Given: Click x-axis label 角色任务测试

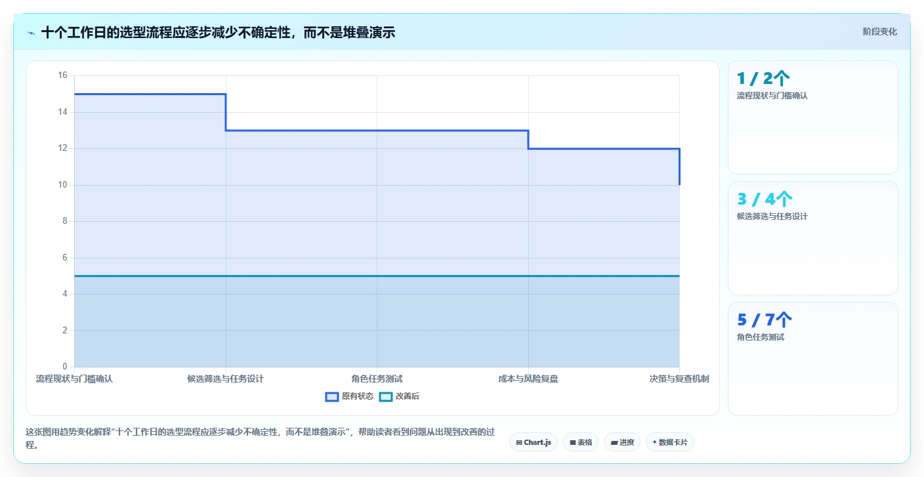Looking at the screenshot, I should [377, 379].
